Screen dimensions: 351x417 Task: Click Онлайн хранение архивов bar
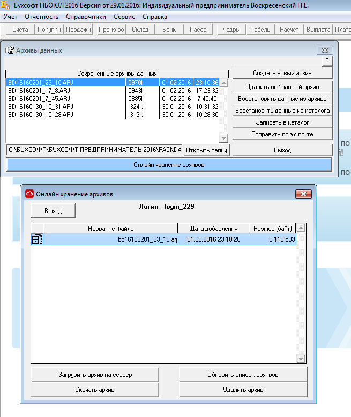pos(169,165)
